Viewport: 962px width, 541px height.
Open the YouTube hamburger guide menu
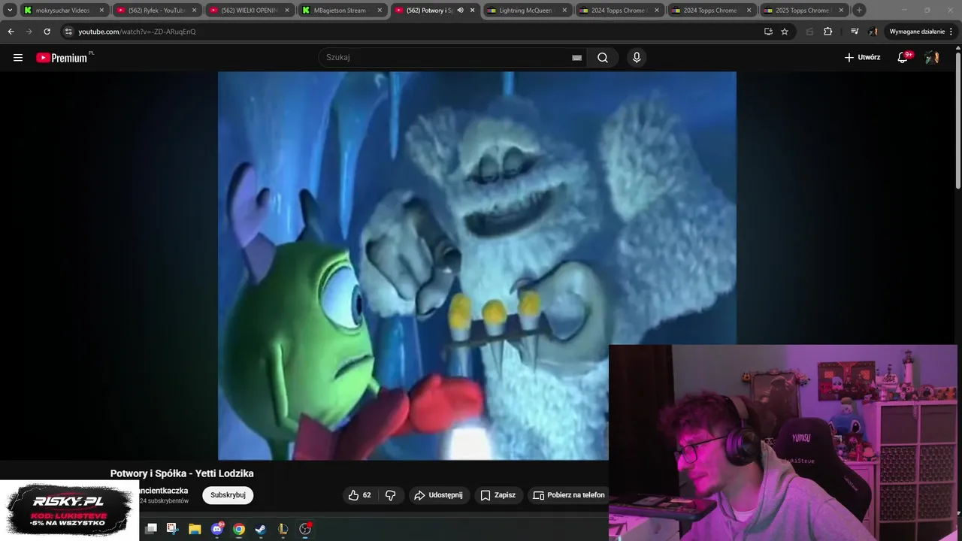coord(18,58)
